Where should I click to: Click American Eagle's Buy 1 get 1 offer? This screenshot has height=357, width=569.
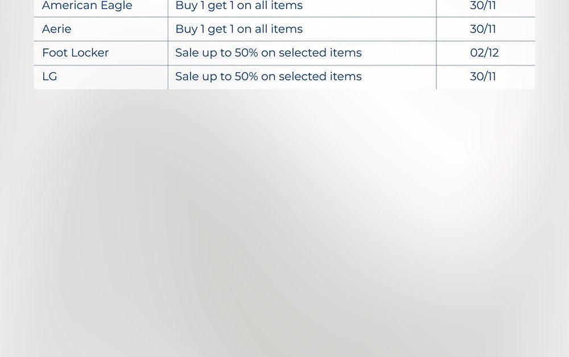click(239, 6)
